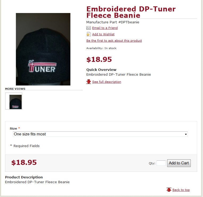203x197 pixels.
Task: Add product via Add to Wishlist link
Action: pyautogui.click(x=103, y=34)
